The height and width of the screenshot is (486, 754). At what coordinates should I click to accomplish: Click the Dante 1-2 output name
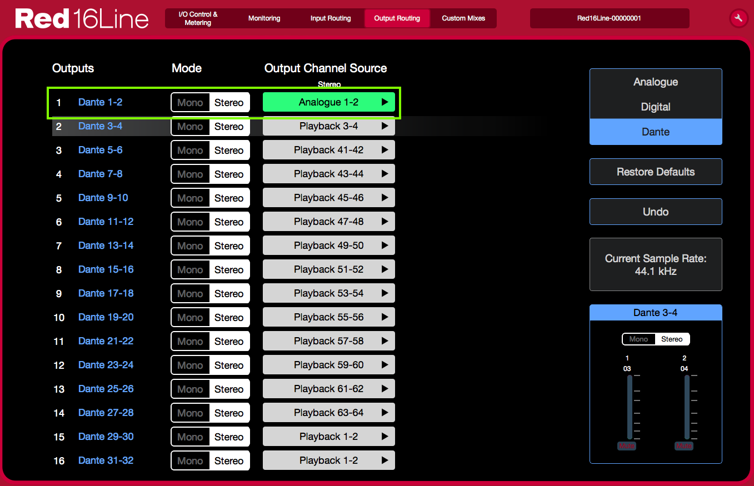point(101,102)
